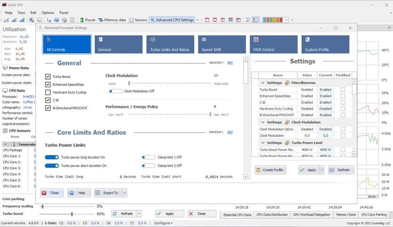Turn off Turbo power long duration toggle
Screen dimensions: 393x227
(x=52, y=157)
